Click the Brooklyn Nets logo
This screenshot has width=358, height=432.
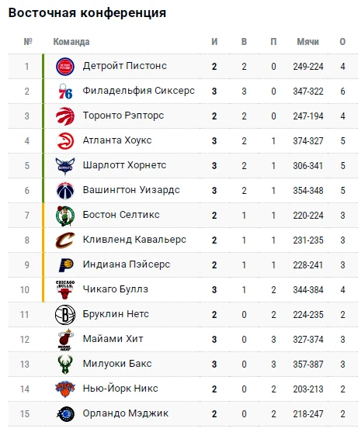pos(65,315)
